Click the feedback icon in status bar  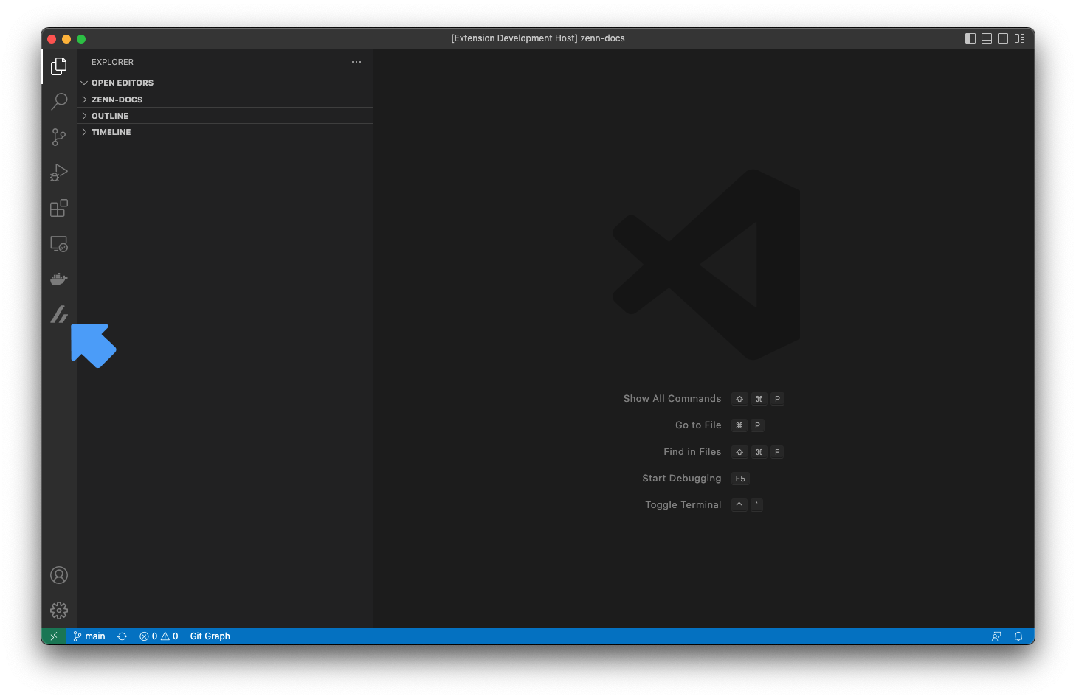pos(996,636)
